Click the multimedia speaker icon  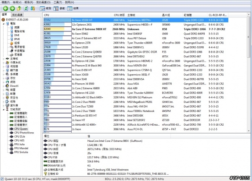tap(7, 74)
